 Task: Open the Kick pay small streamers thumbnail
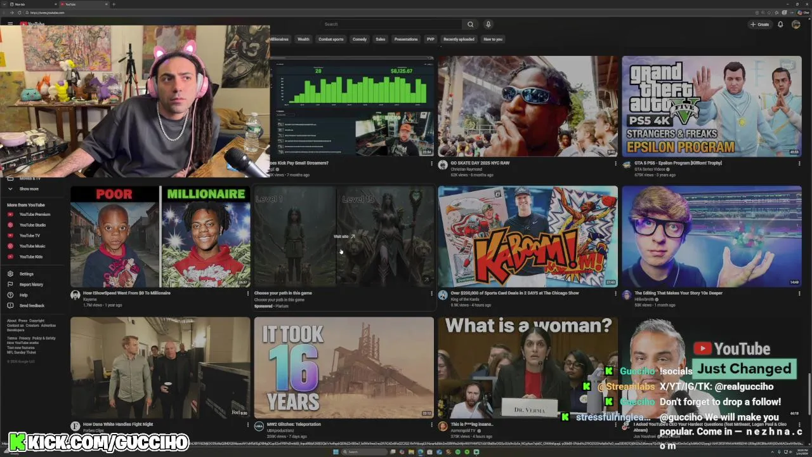(x=352, y=106)
